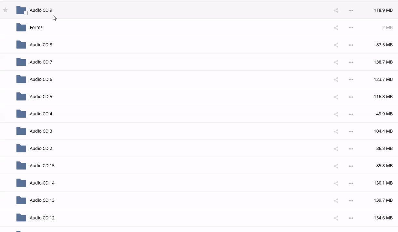Share the Audio CD 6 folder
The width and height of the screenshot is (398, 232).
point(336,80)
